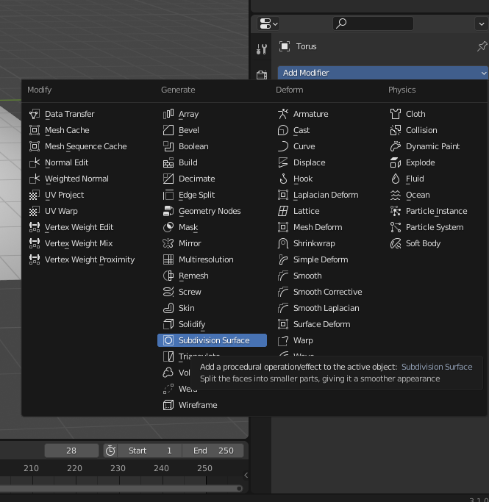
Task: Choose the Armature modifier icon
Action: (x=283, y=114)
